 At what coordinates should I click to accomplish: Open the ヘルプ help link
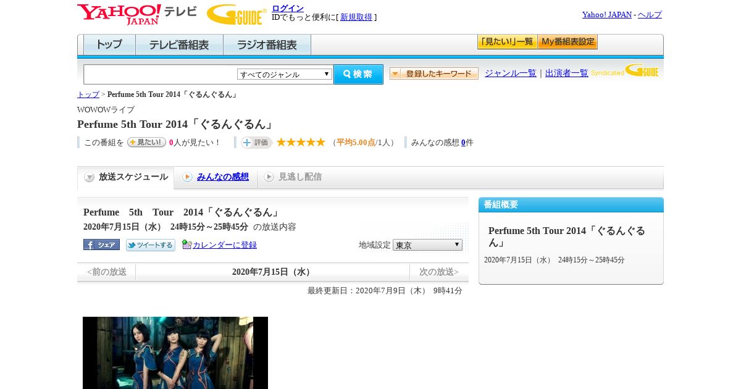650,15
